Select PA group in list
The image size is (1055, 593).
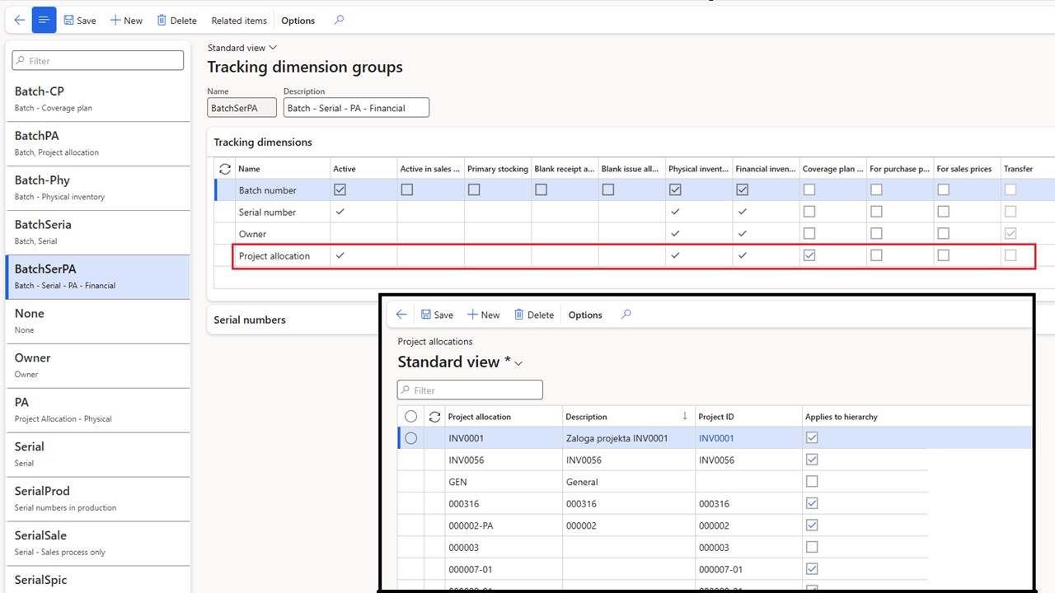97,410
